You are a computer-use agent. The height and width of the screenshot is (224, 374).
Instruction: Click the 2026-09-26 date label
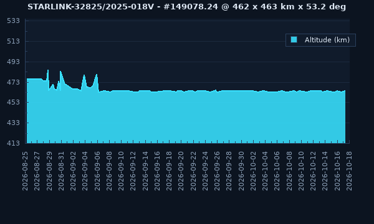[217, 171]
